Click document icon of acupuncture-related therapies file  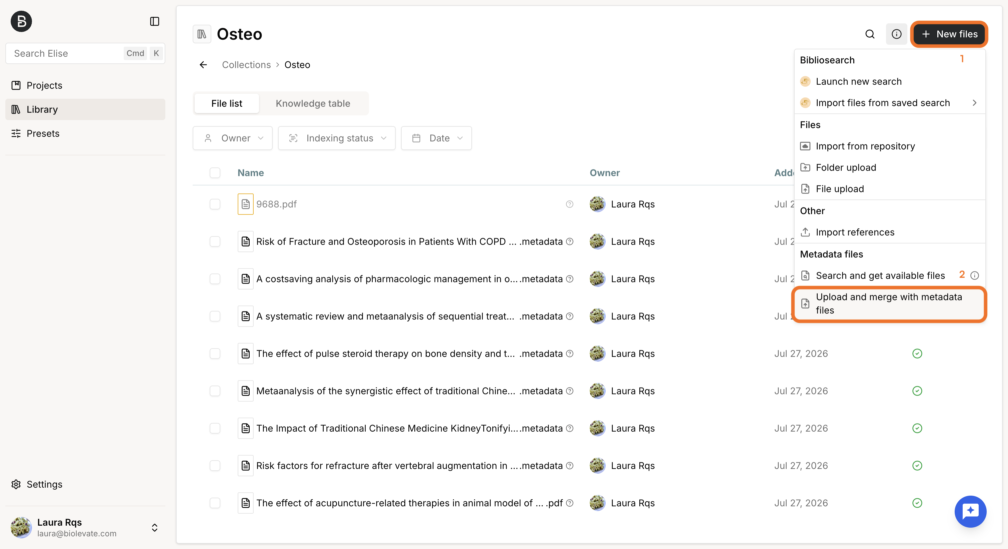click(245, 503)
